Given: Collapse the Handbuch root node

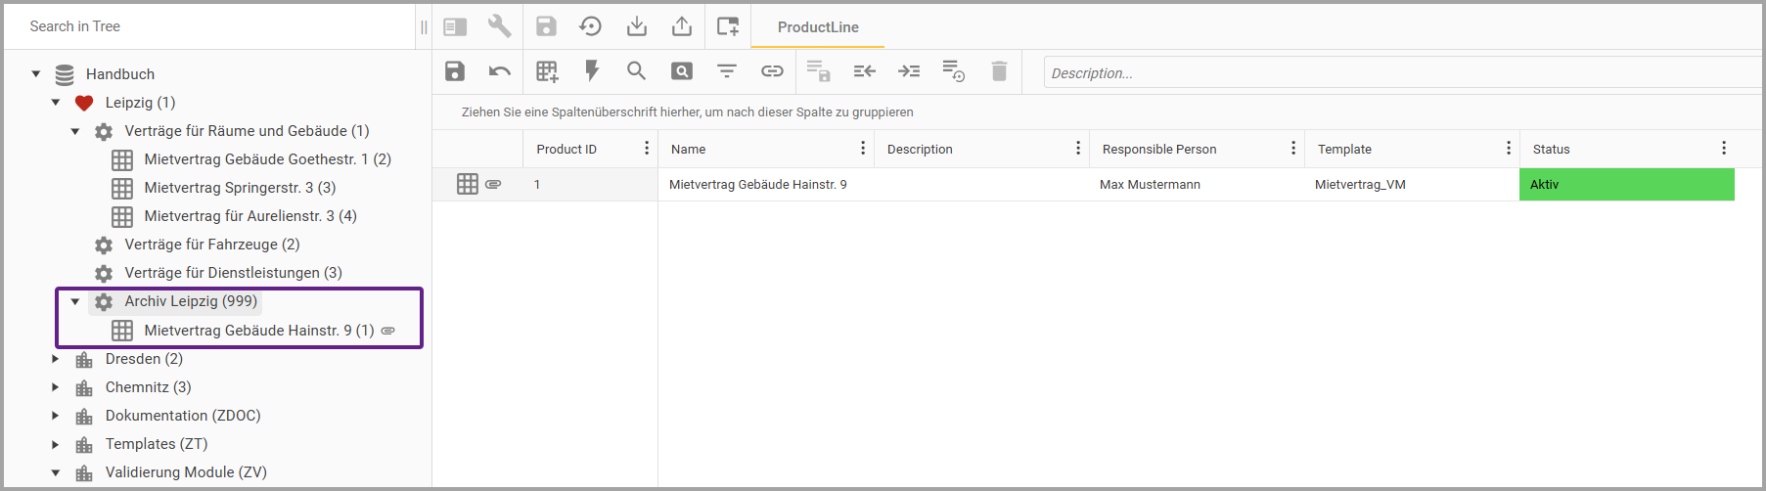Looking at the screenshot, I should pos(36,74).
